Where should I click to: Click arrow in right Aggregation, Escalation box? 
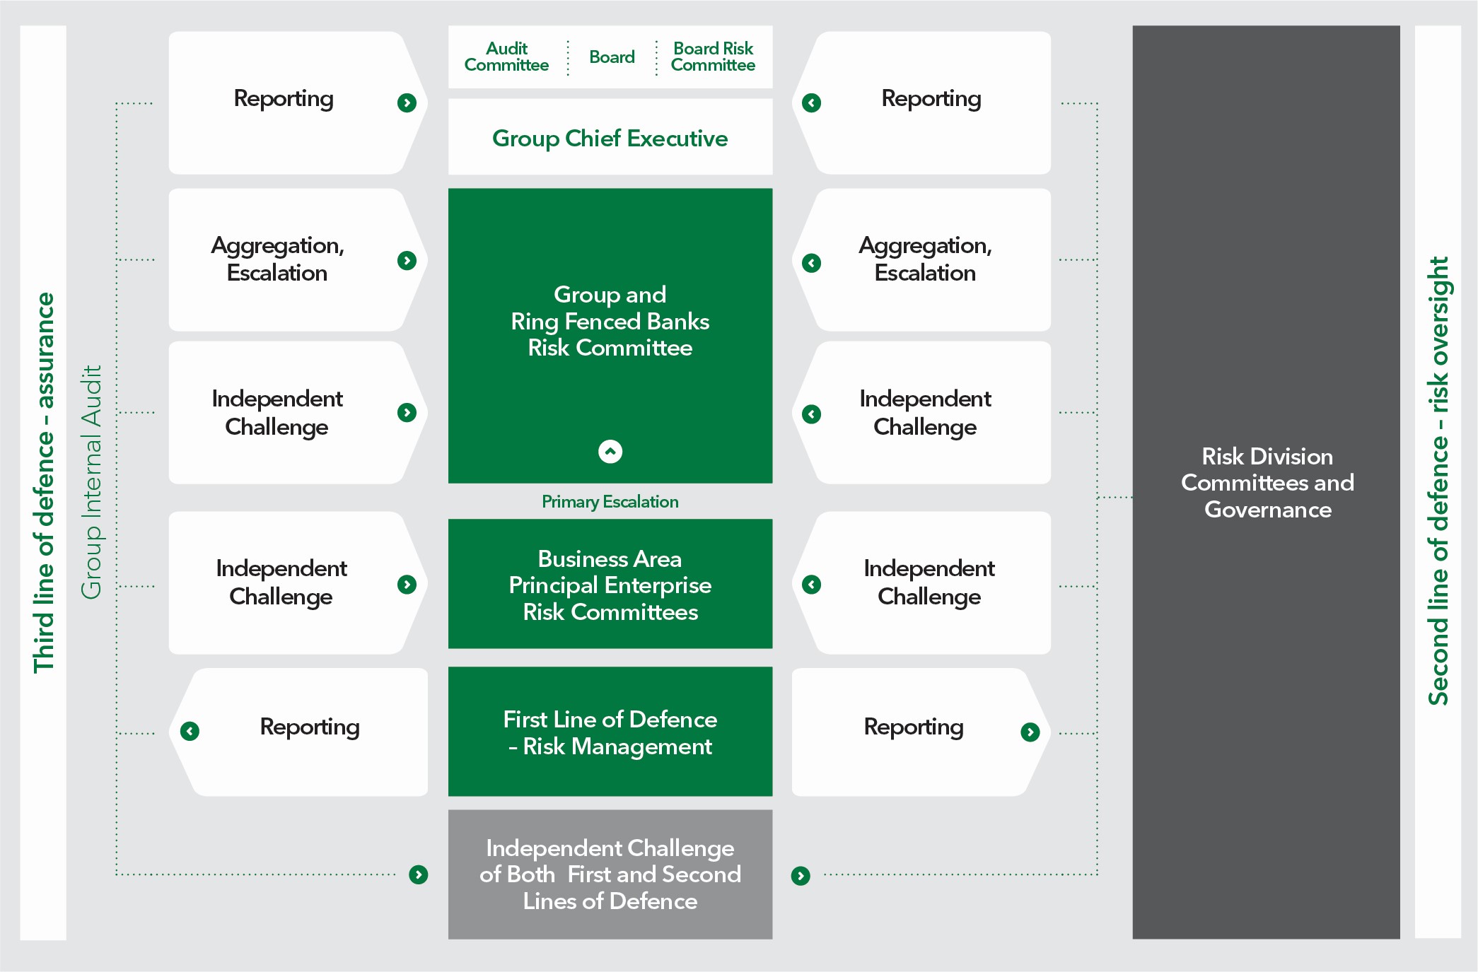811,263
